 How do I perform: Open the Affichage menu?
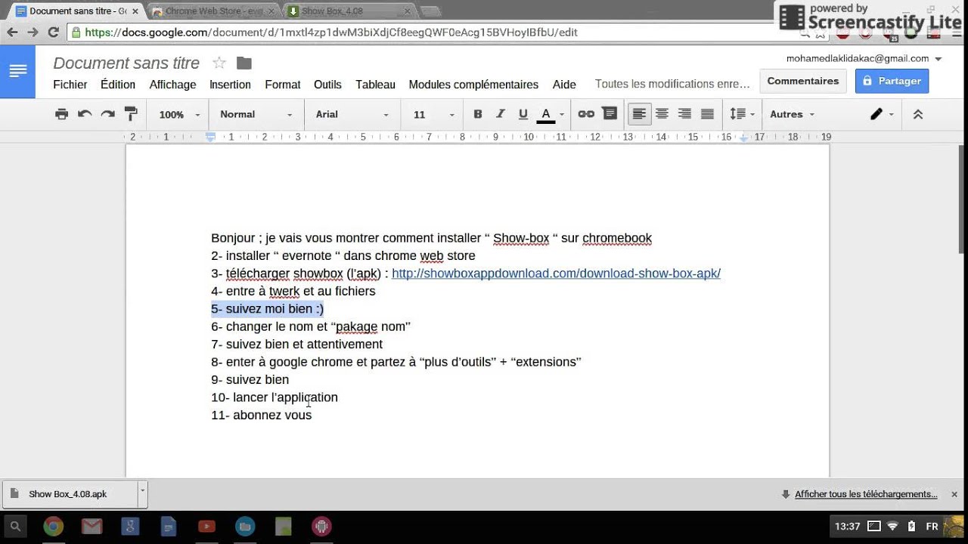[x=172, y=85]
